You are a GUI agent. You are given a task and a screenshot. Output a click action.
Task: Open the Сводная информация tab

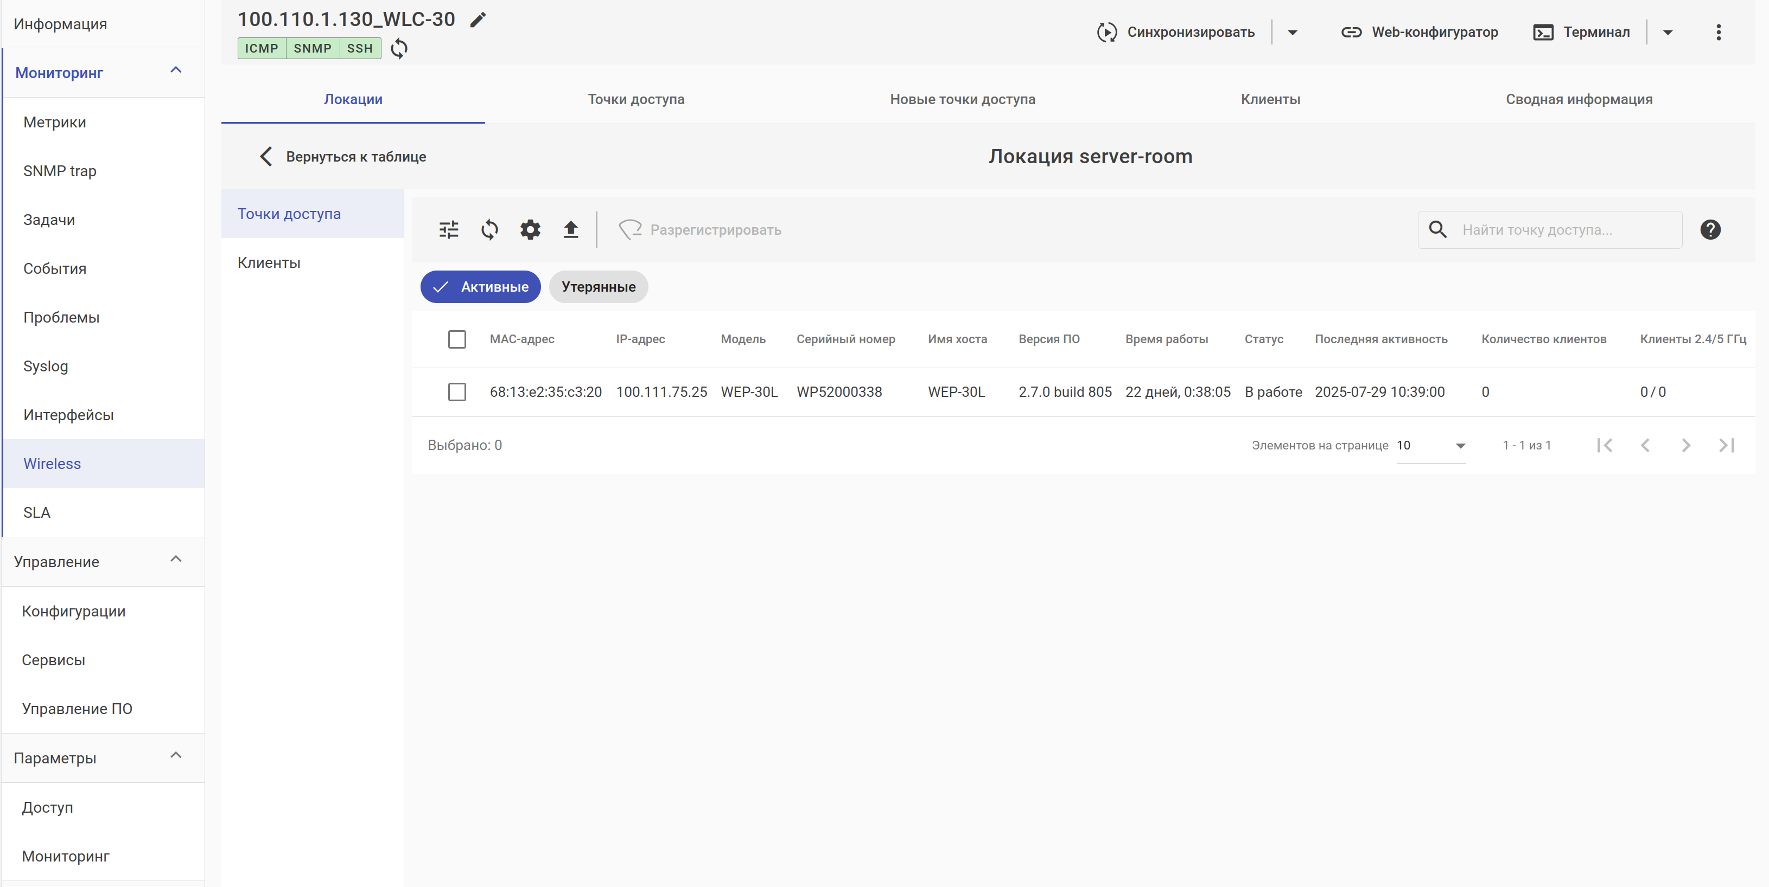point(1579,99)
